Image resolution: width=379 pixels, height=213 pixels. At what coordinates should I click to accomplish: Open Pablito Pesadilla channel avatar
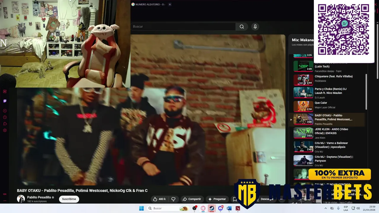pyautogui.click(x=21, y=199)
